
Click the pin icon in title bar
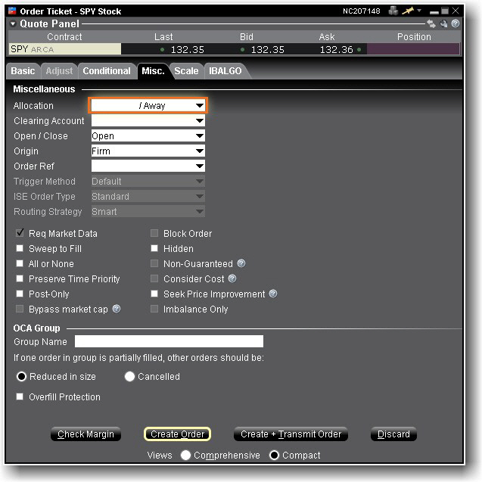coord(408,11)
